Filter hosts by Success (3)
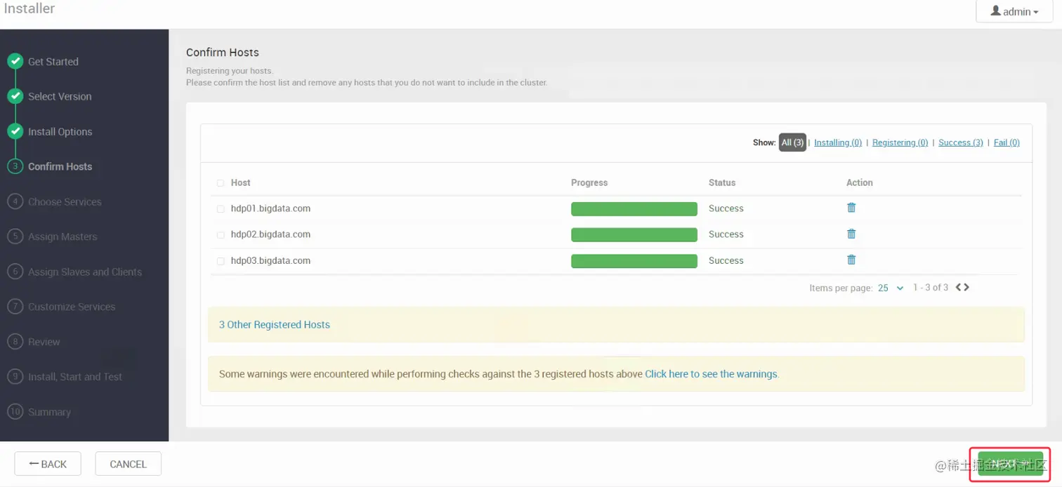 (x=960, y=142)
